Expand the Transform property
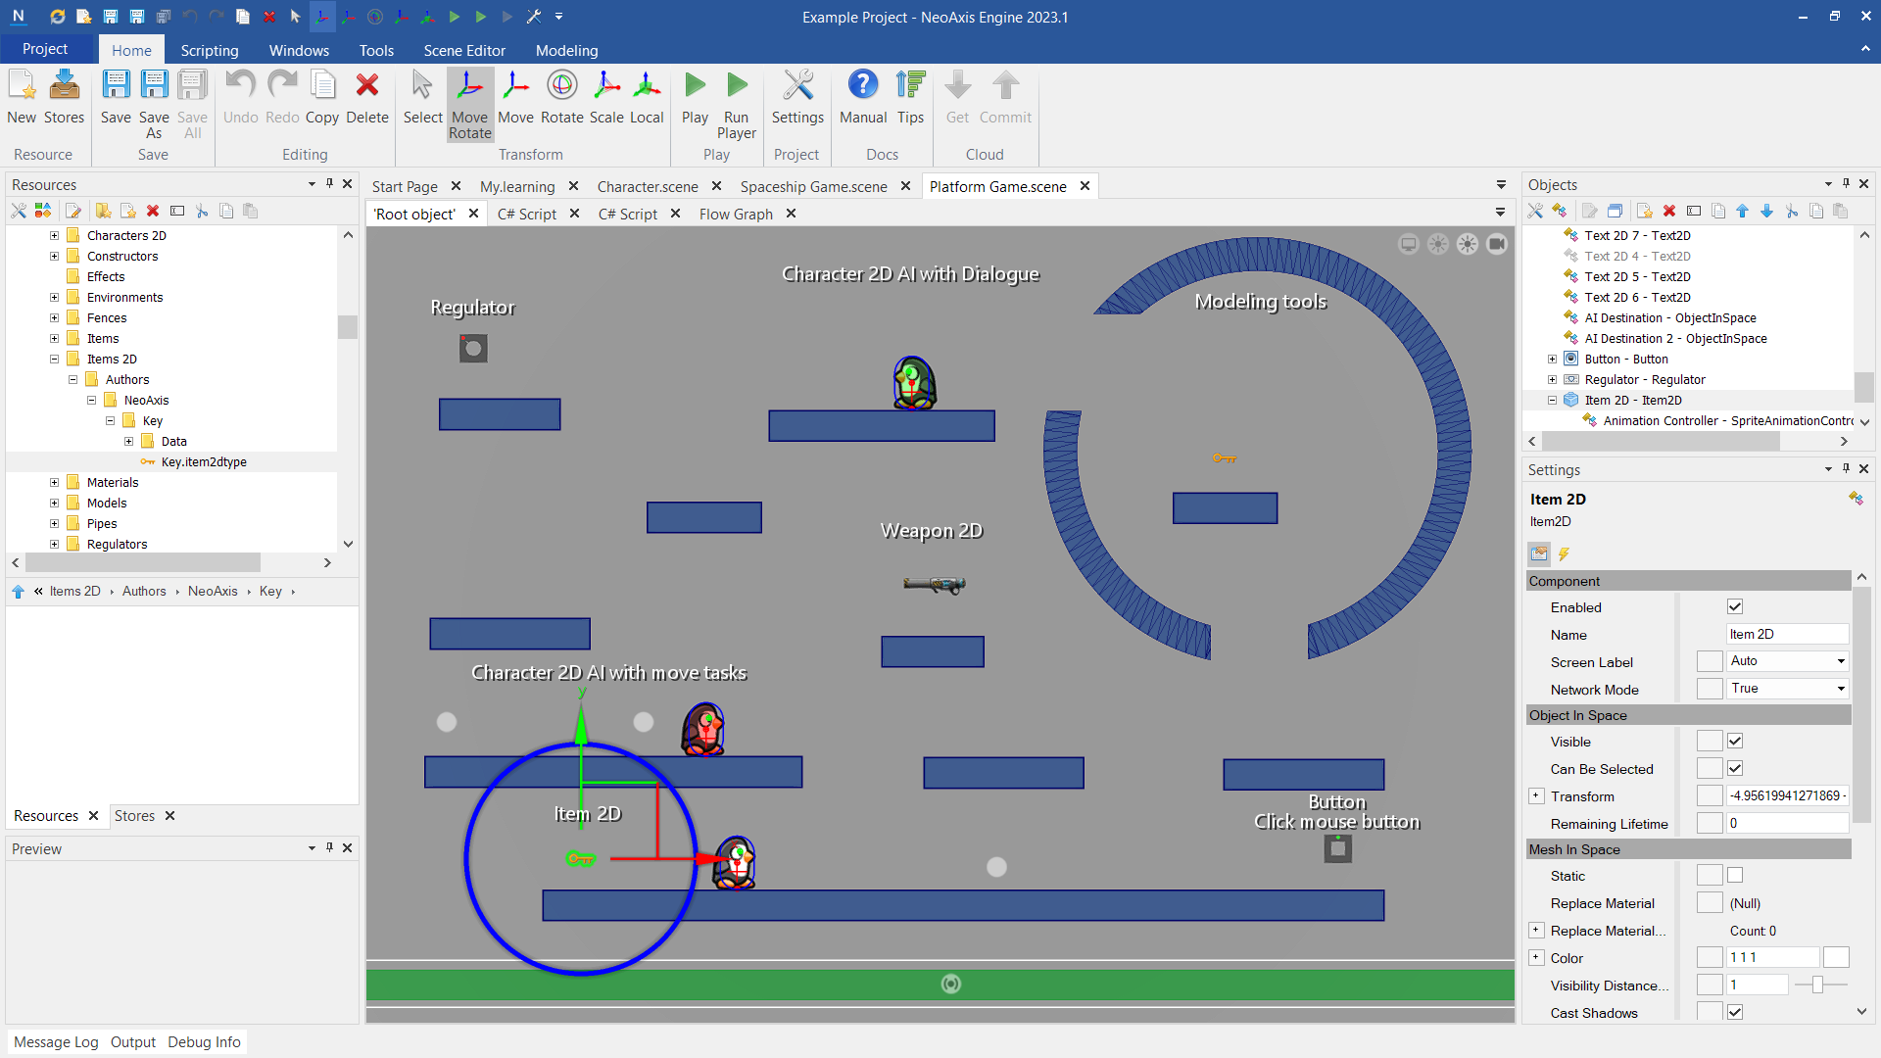Image resolution: width=1881 pixels, height=1058 pixels. click(x=1536, y=796)
